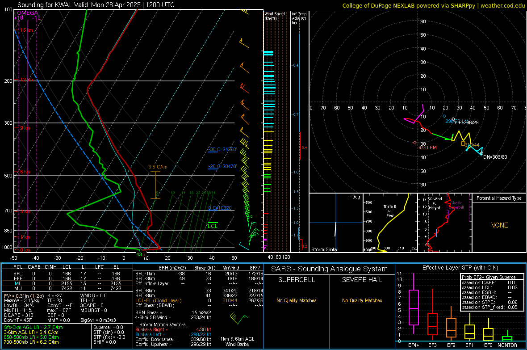
Task: Click the -20 C=20478' level label
Action: 222,166
